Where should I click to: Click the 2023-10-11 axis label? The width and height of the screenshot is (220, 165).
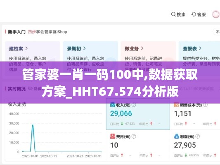[49, 156]
